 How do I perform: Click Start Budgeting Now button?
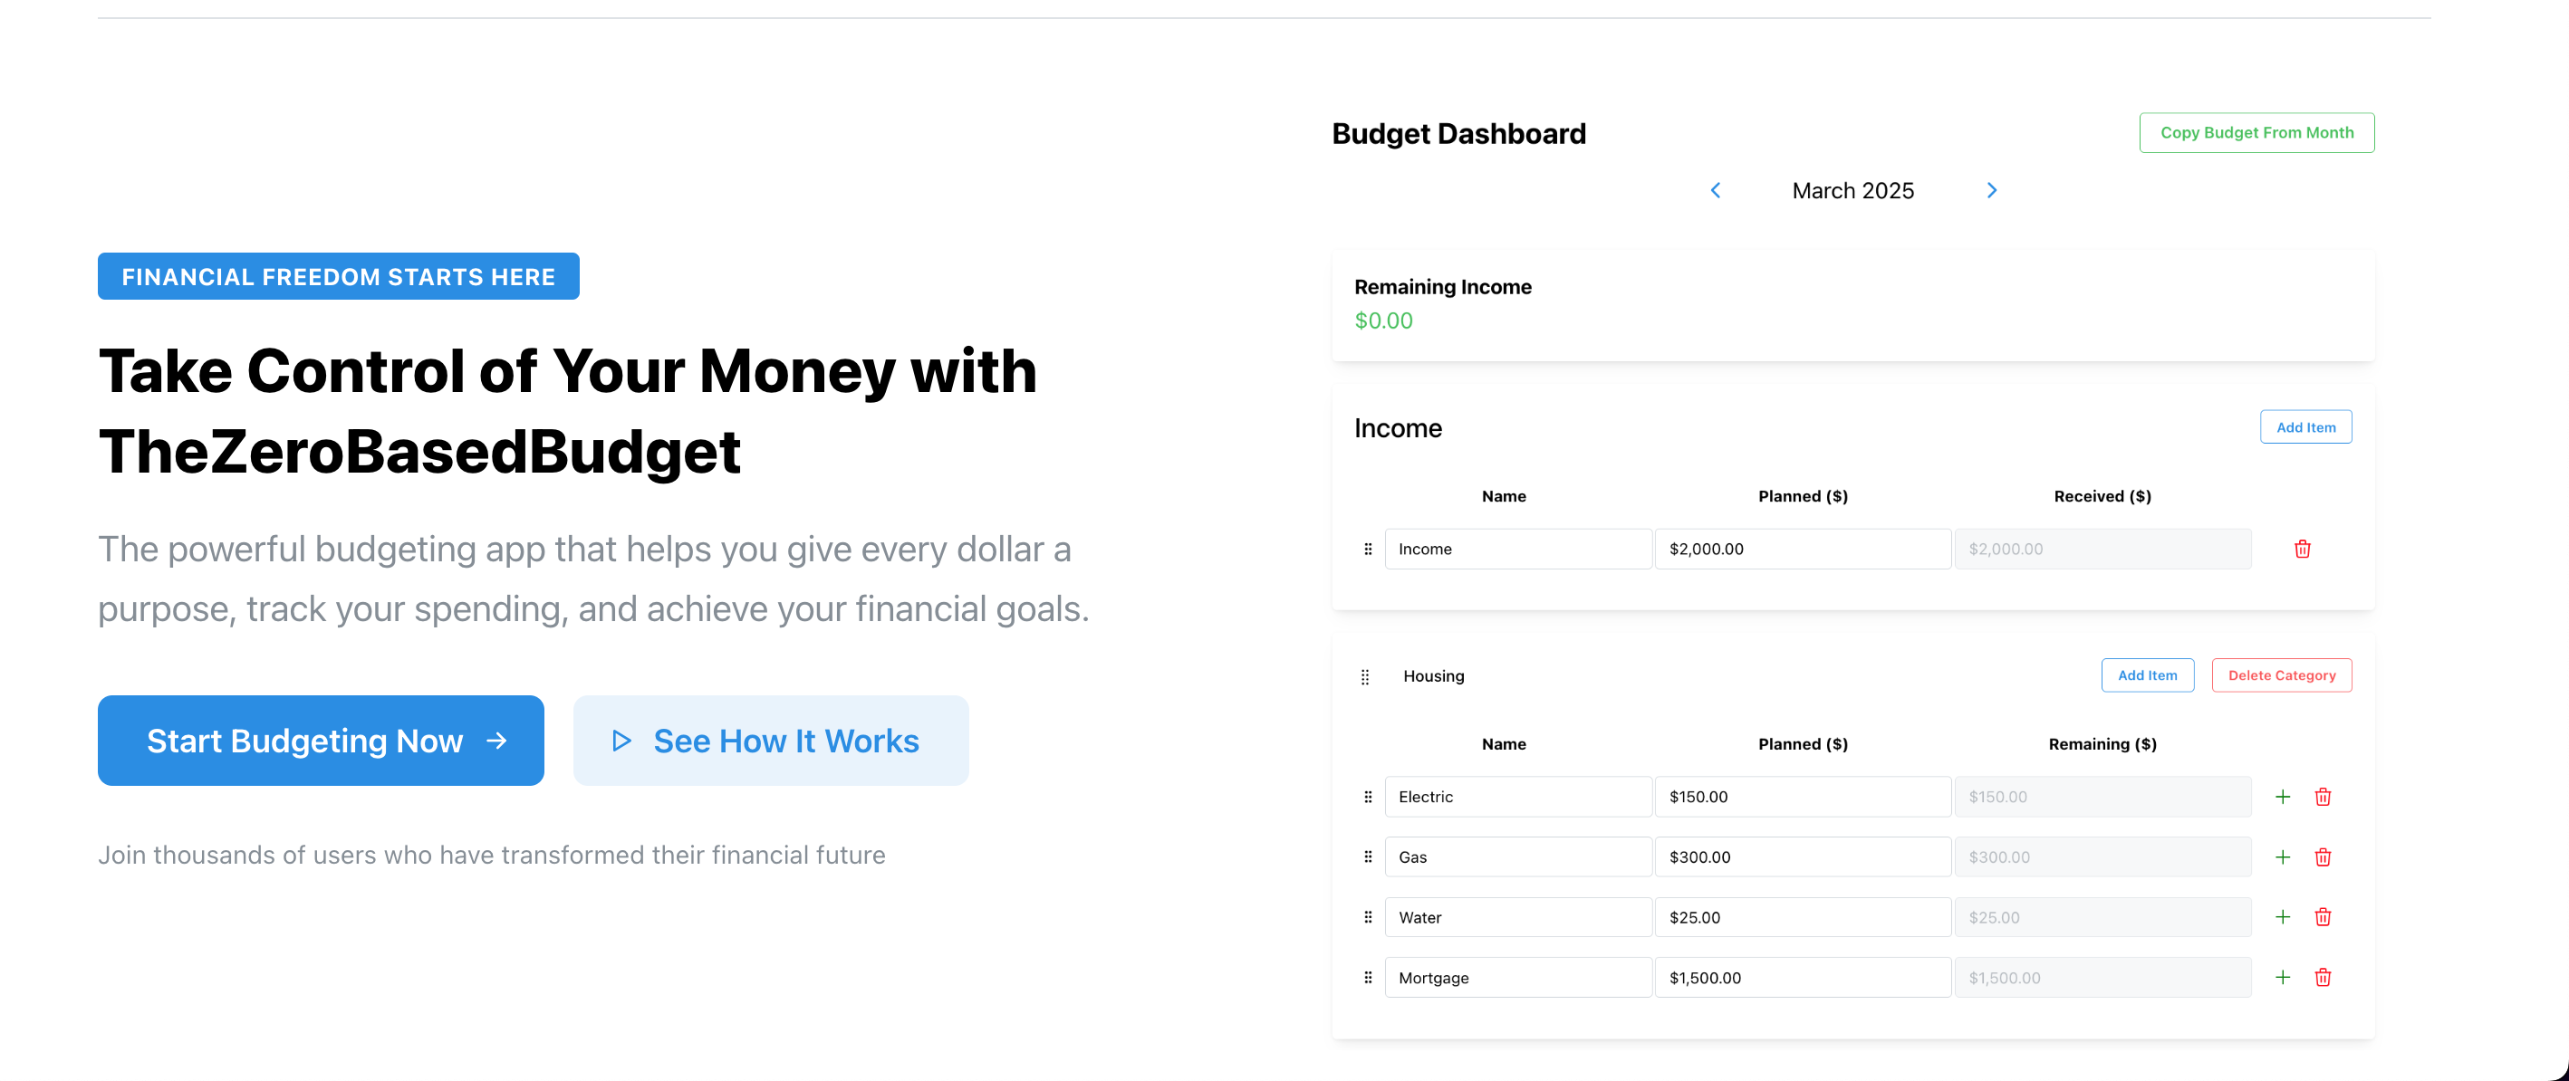321,741
